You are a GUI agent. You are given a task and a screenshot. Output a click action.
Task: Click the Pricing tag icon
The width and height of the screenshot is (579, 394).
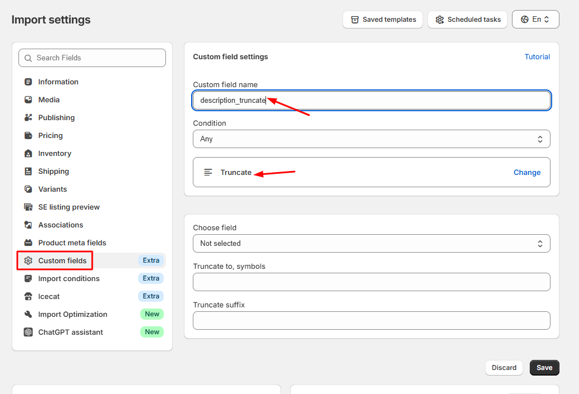point(28,135)
